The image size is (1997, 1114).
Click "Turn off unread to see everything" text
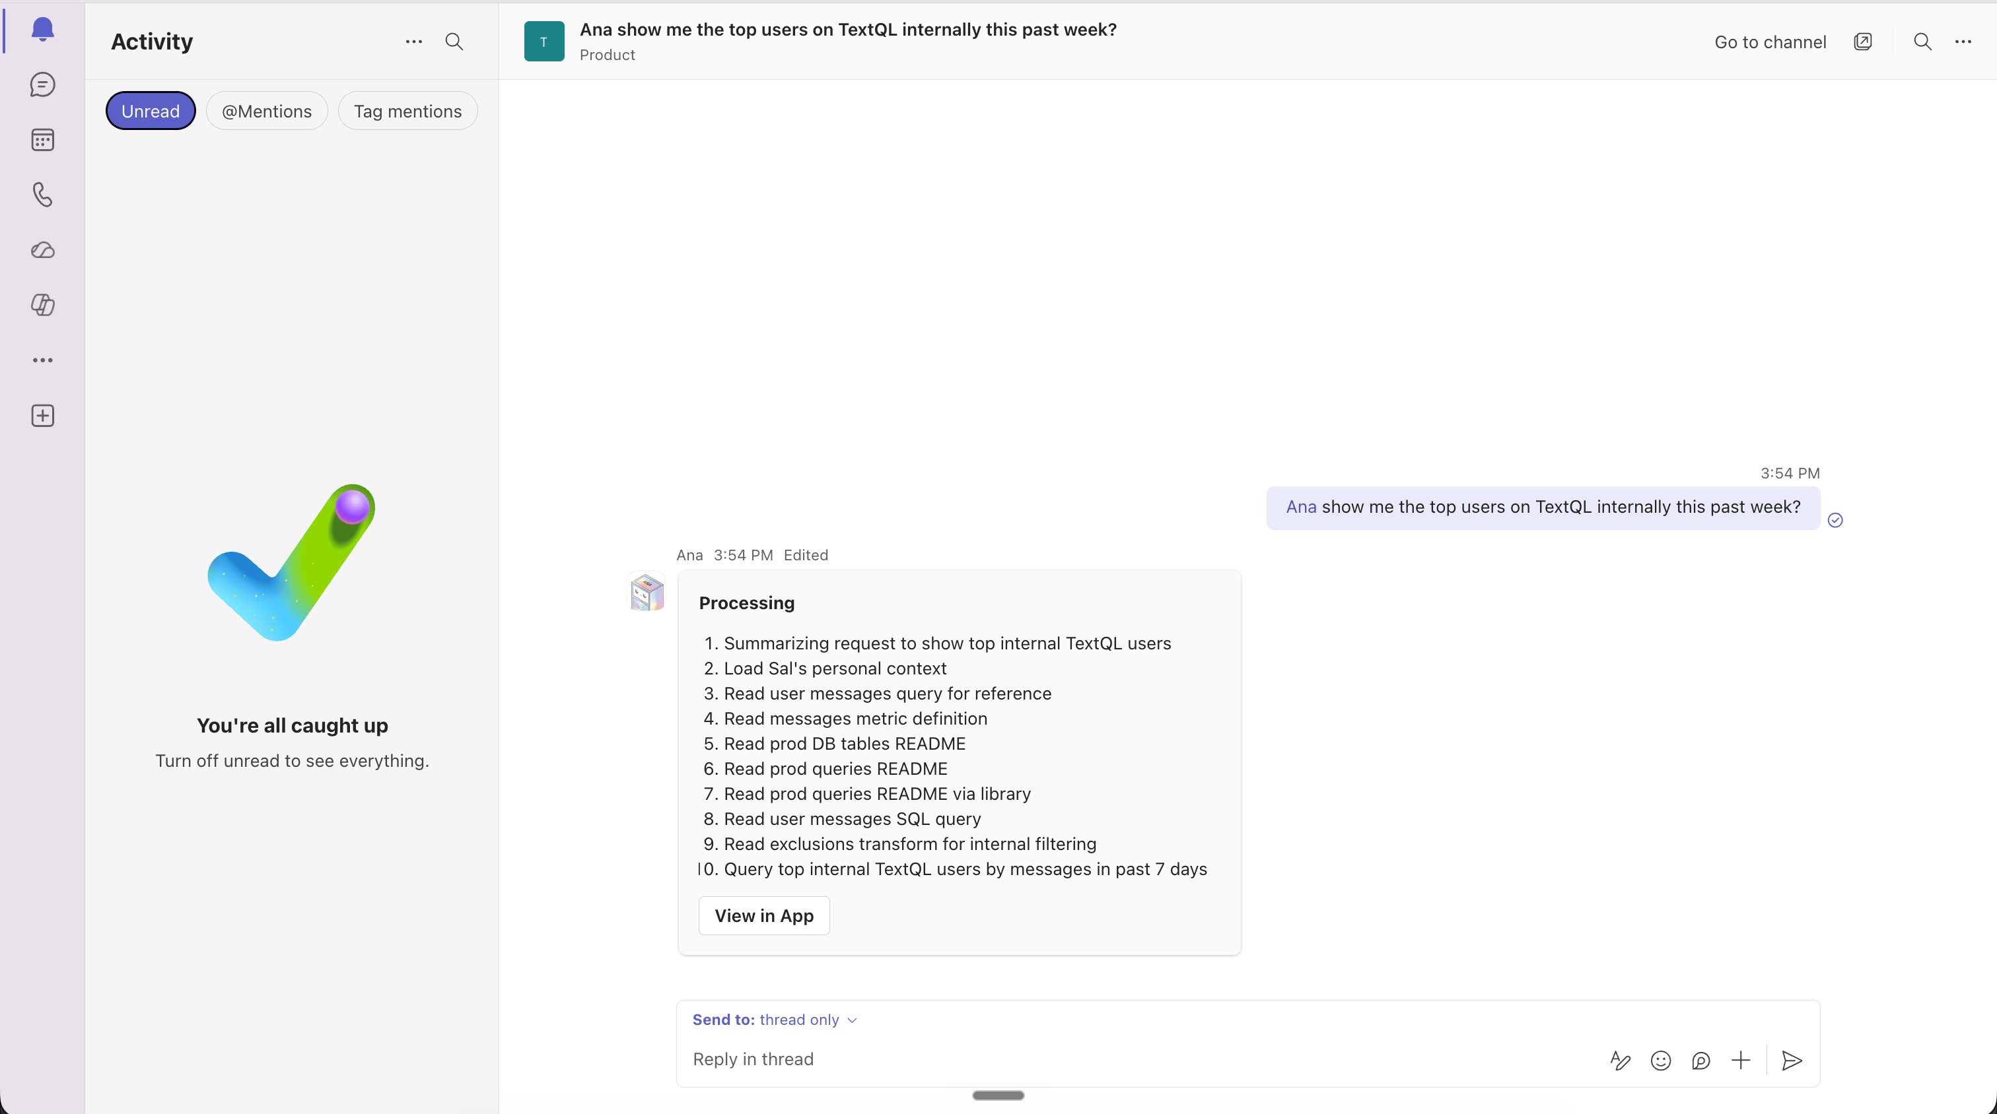click(291, 761)
